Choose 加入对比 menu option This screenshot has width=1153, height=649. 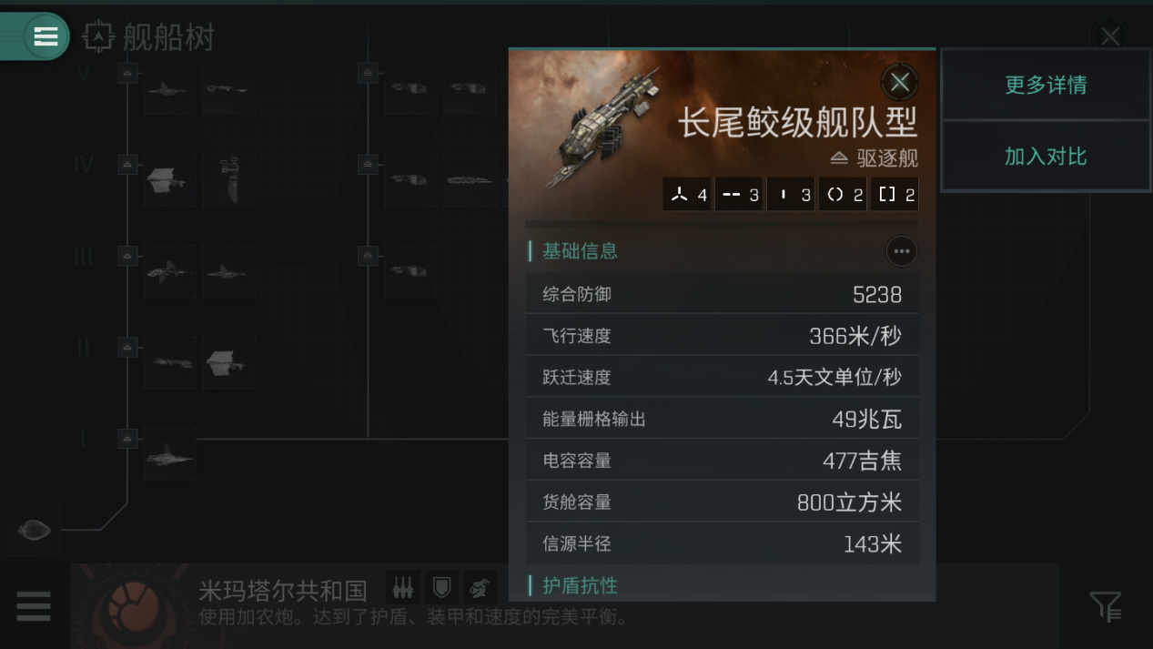pos(1046,157)
